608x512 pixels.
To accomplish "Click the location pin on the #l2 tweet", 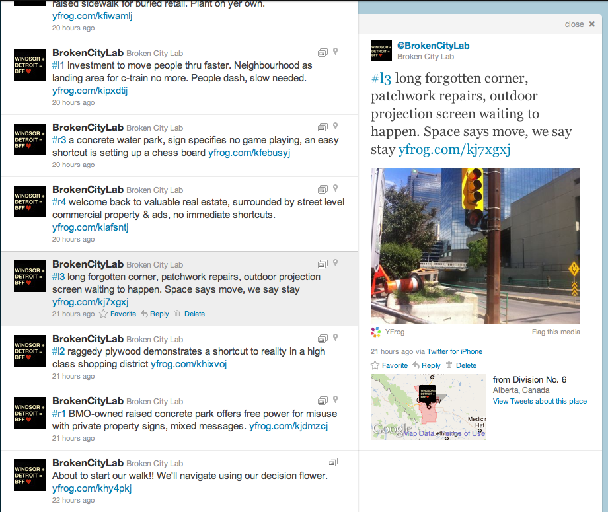I will click(x=335, y=338).
